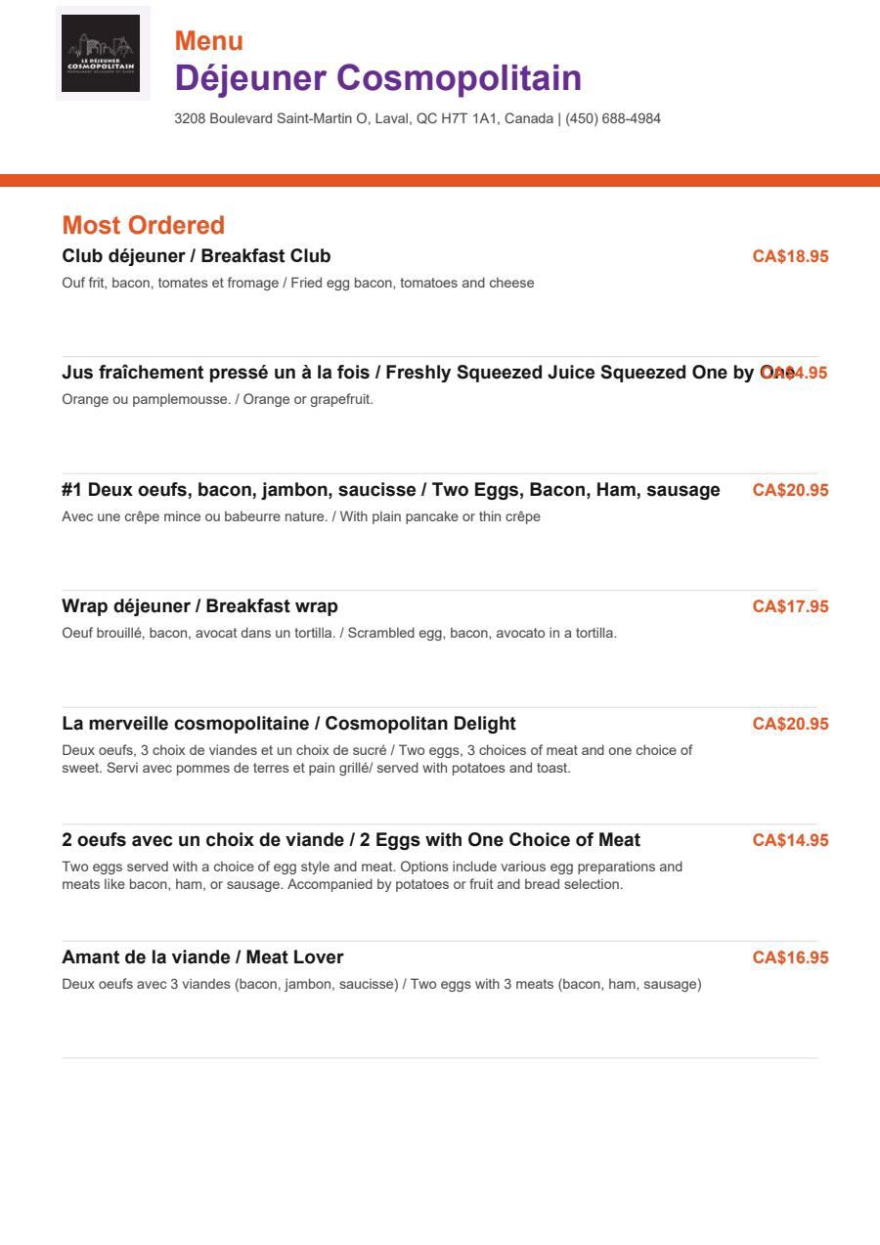Click the Déjeuner Cosmopolitain logo image
This screenshot has width=880, height=1245.
[103, 54]
